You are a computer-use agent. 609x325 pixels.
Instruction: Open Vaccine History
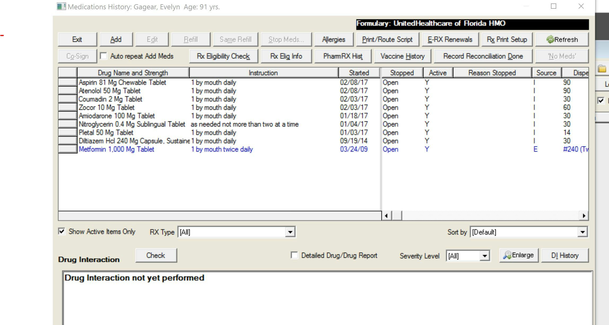[x=402, y=56]
